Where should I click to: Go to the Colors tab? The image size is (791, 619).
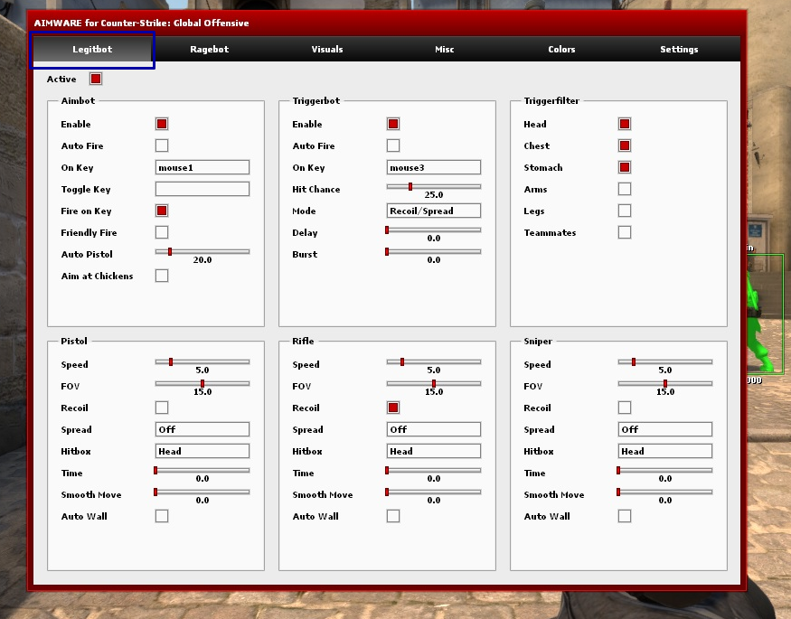[561, 49]
